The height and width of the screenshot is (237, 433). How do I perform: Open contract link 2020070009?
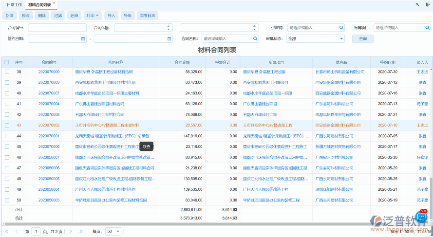(49, 72)
